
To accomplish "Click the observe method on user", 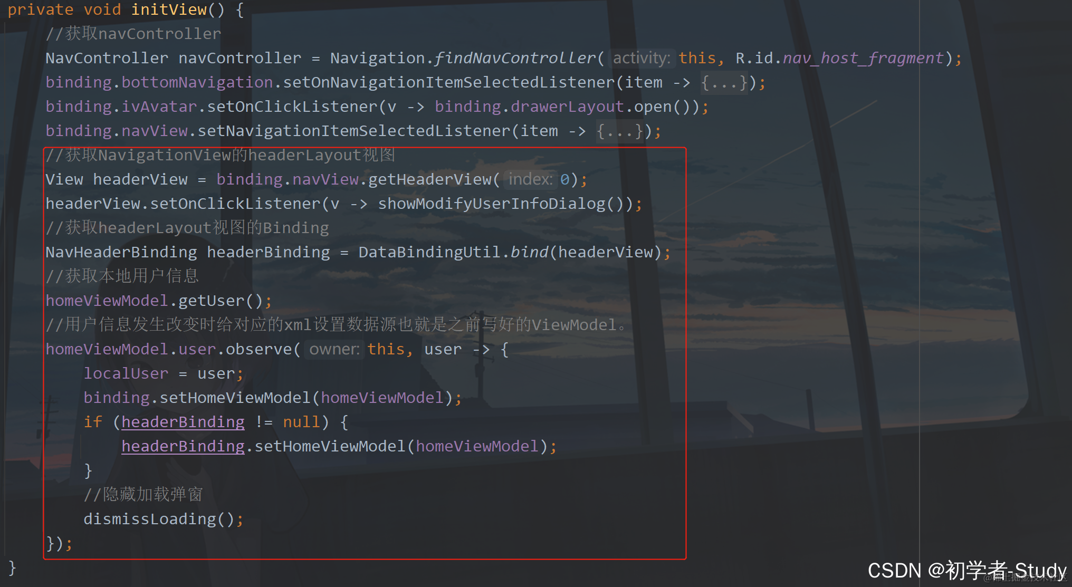I will pos(259,350).
